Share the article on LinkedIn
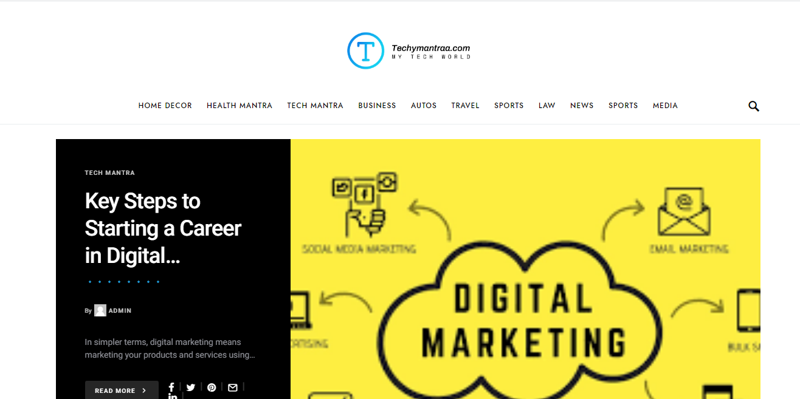 tap(173, 397)
